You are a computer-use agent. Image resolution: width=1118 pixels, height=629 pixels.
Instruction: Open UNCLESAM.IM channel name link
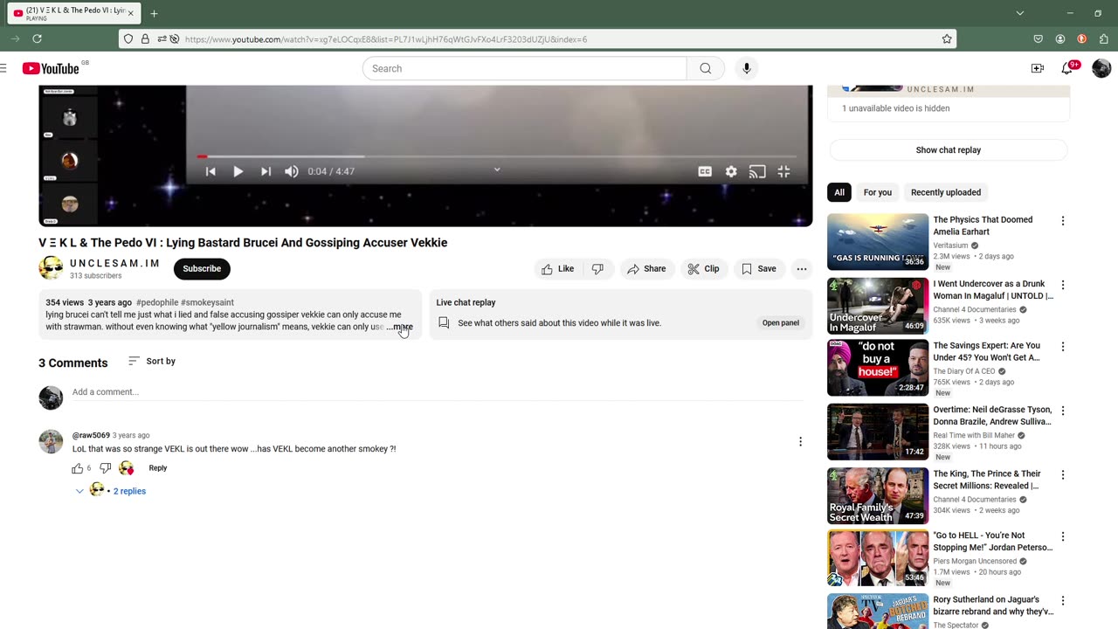pos(114,263)
